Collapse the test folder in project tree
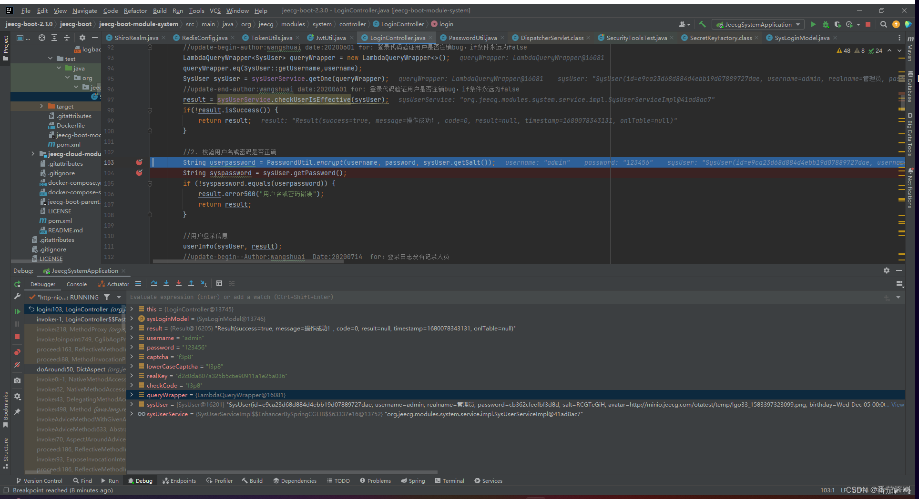 [x=51, y=59]
